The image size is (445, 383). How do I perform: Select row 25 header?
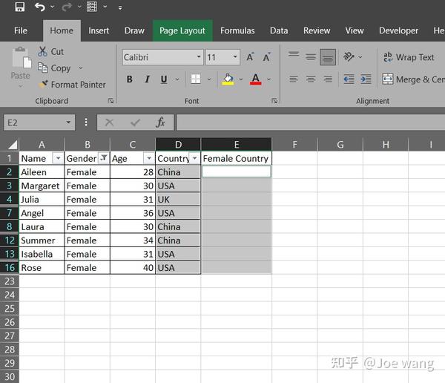tap(10, 309)
